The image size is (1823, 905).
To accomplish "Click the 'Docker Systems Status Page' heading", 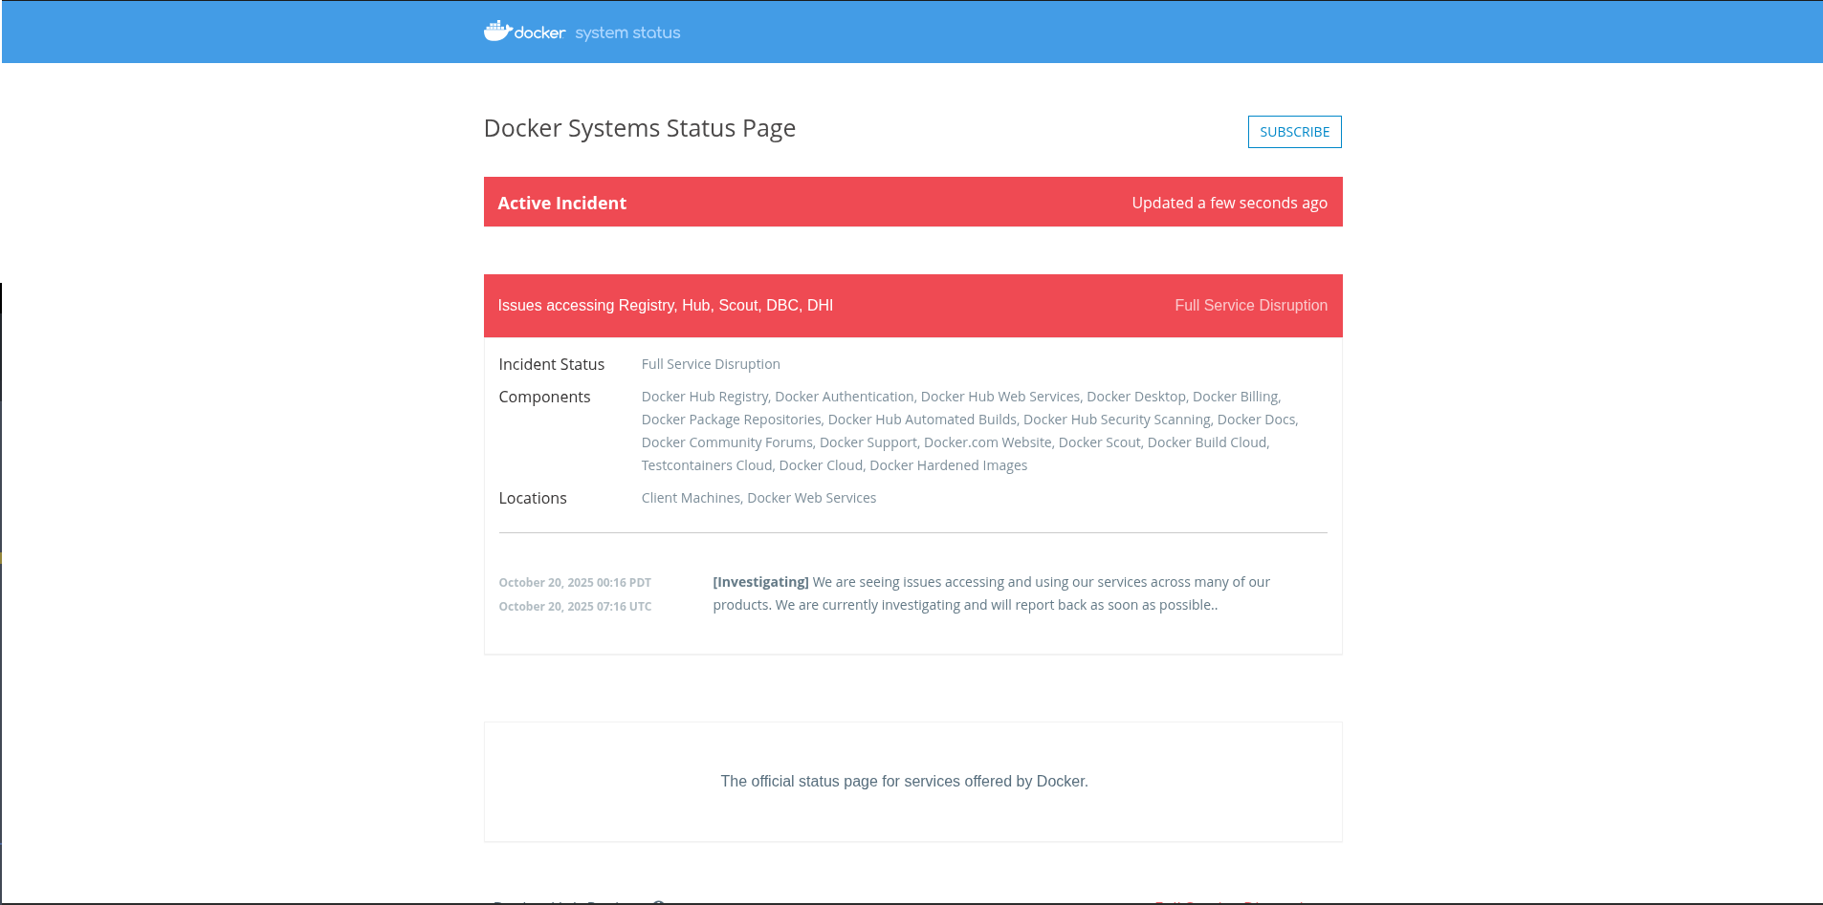I will click(x=639, y=128).
